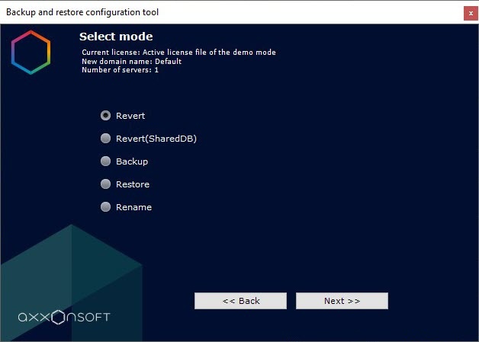This screenshot has height=342, width=479.
Task: Click the window title bar text
Action: point(83,12)
